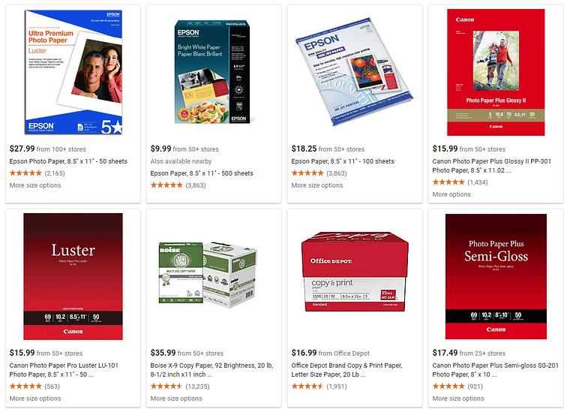View the 2,165 star ratings for Epson Luster paper
Viewport: 567px width, 409px height.
(x=37, y=173)
